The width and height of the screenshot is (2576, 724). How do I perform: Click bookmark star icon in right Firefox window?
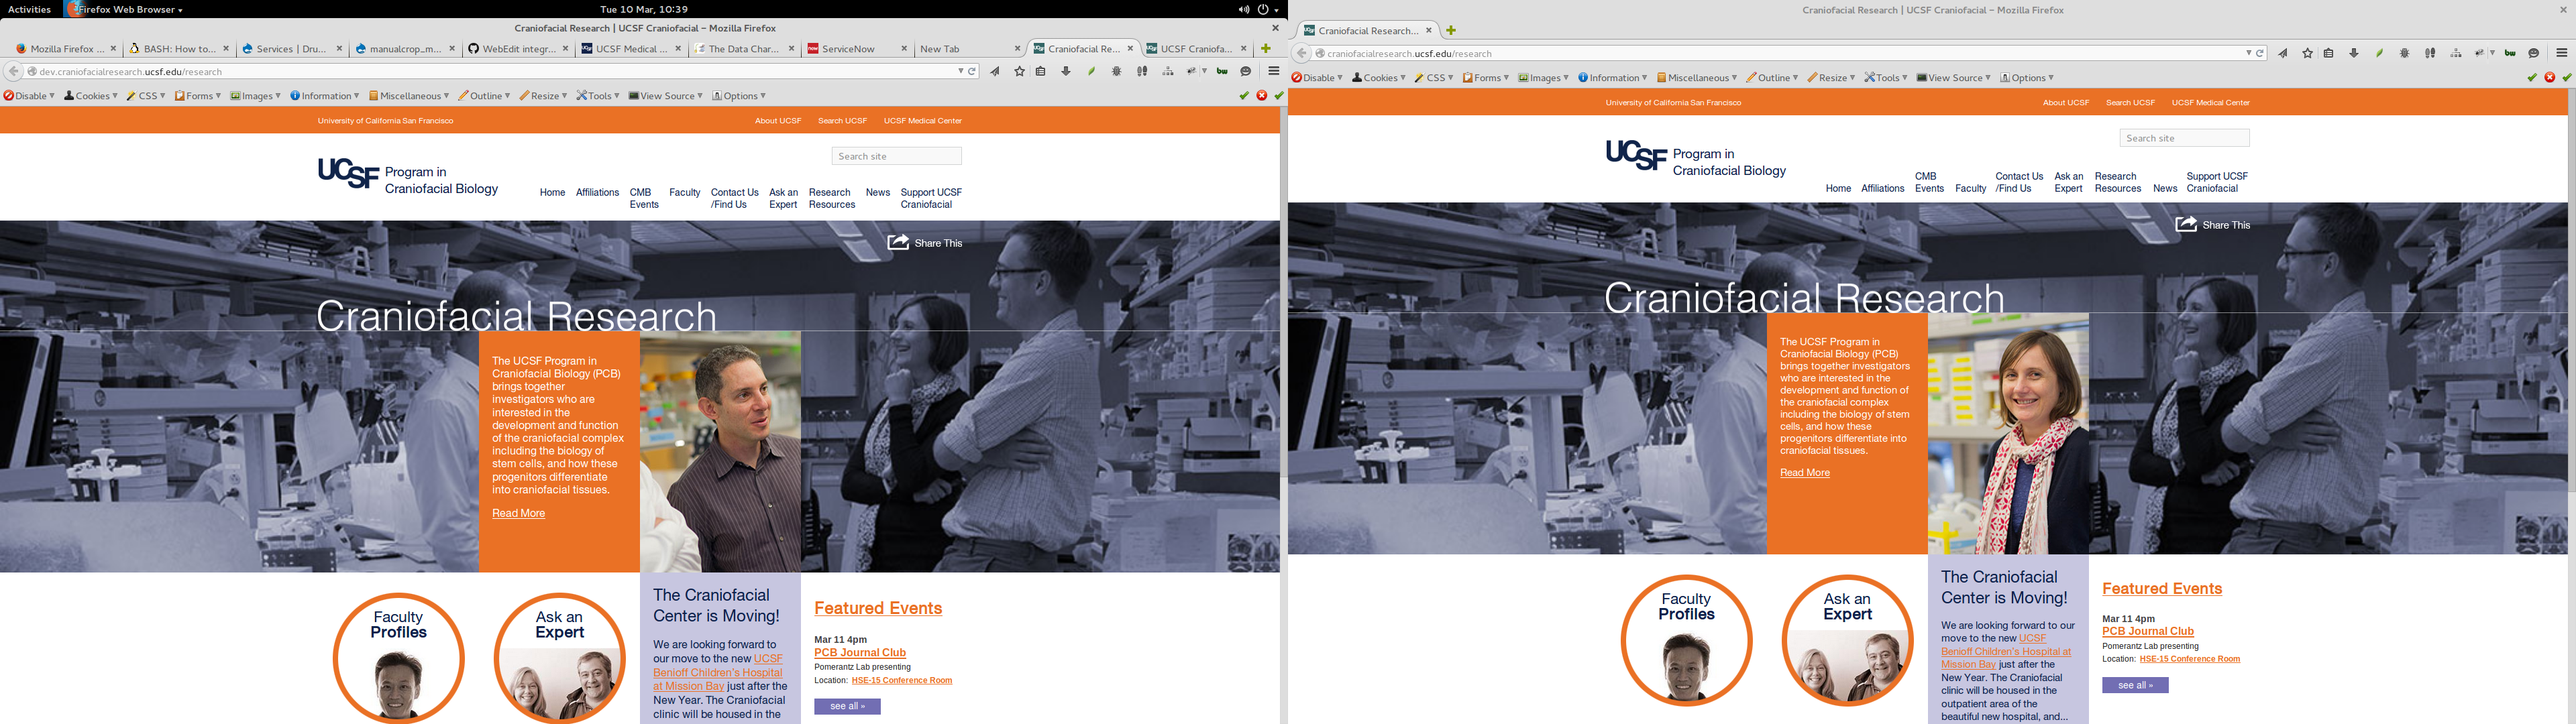coord(2307,54)
